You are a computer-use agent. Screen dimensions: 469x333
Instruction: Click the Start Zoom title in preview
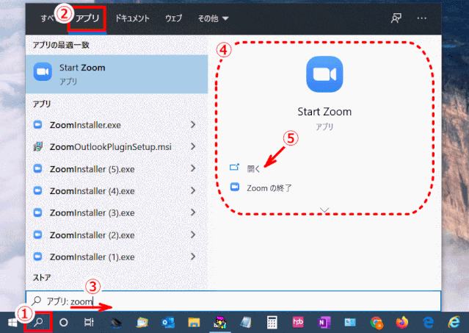click(x=324, y=112)
